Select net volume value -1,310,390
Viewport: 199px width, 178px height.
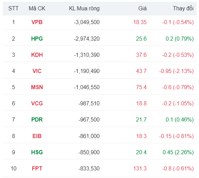click(x=87, y=55)
